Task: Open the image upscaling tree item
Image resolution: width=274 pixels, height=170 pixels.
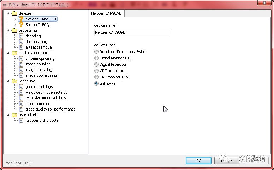Action: [38, 70]
